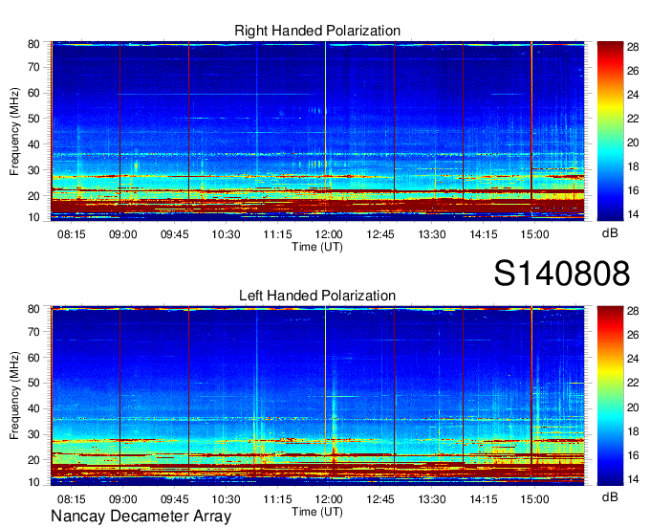Click the dB label under the lower colorbar
The height and width of the screenshot is (528, 650).
tap(610, 496)
